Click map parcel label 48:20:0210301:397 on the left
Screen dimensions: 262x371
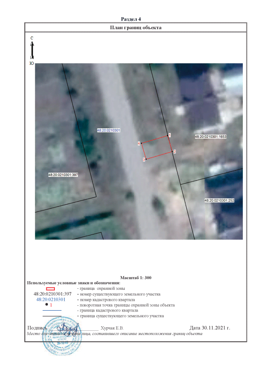pyautogui.click(x=63, y=175)
